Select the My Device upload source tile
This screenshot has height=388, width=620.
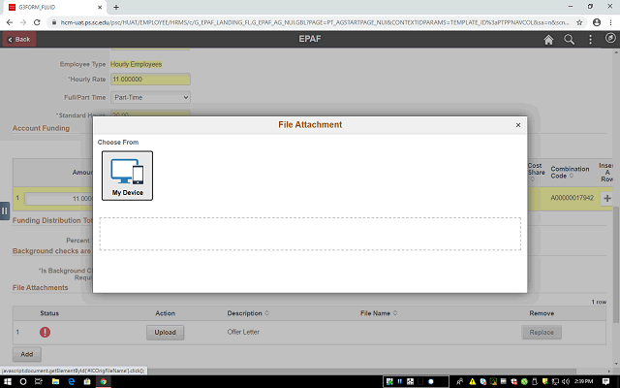(127, 176)
